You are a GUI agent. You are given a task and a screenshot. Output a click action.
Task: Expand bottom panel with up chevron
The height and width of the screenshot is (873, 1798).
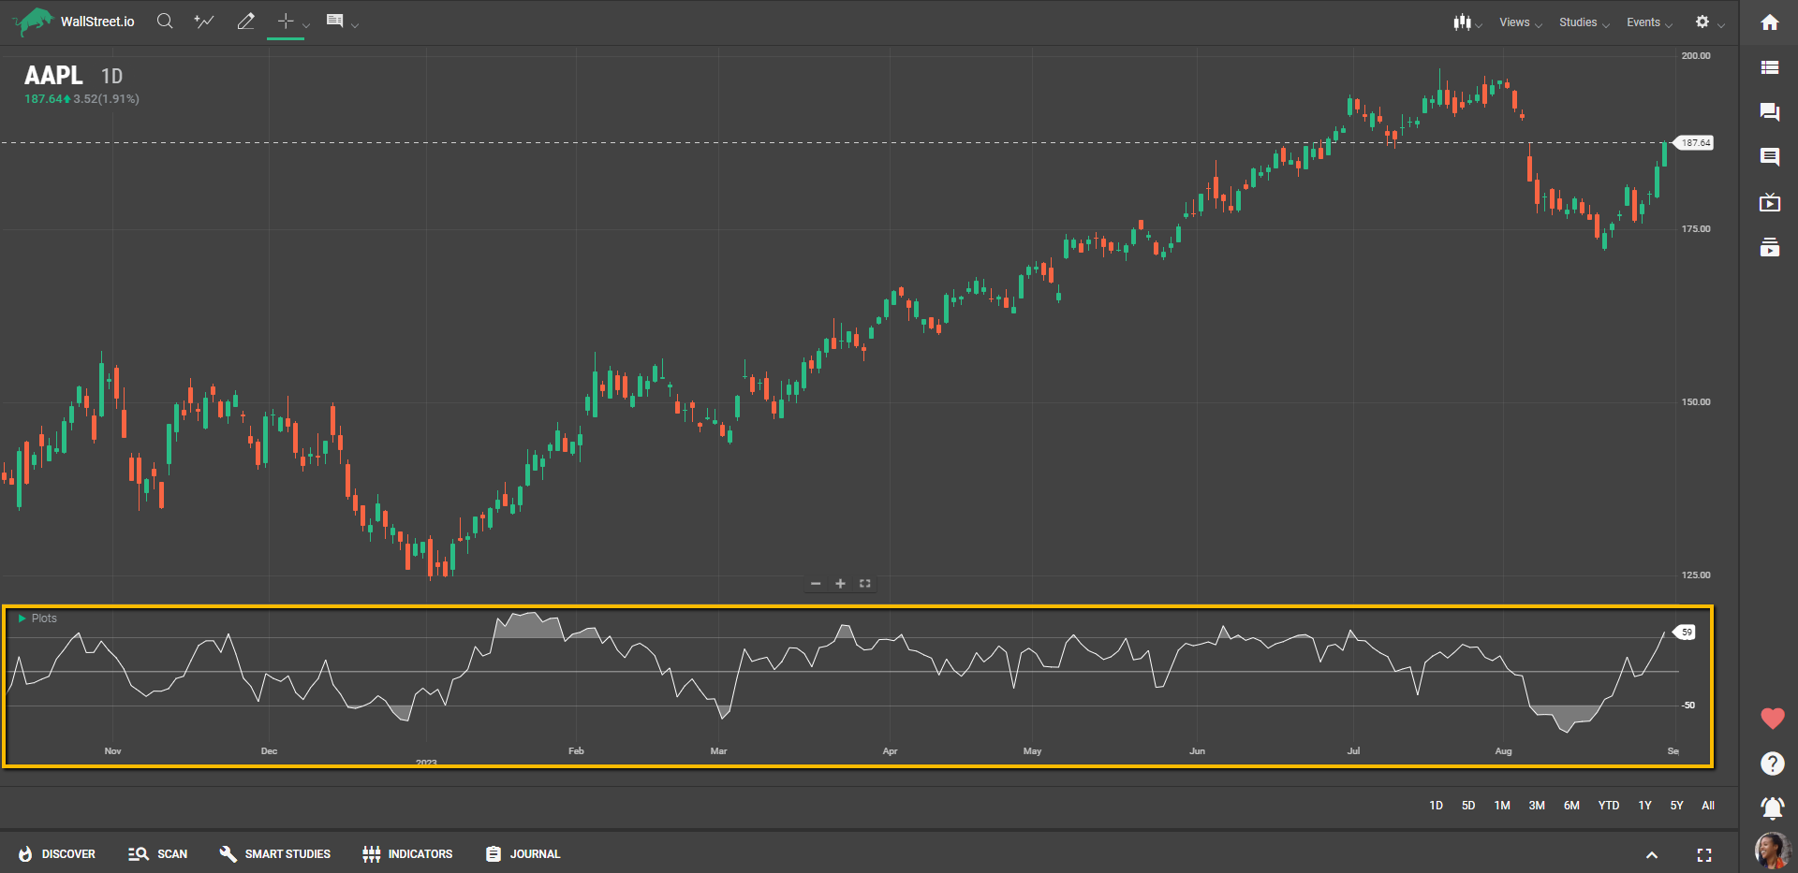1652,855
